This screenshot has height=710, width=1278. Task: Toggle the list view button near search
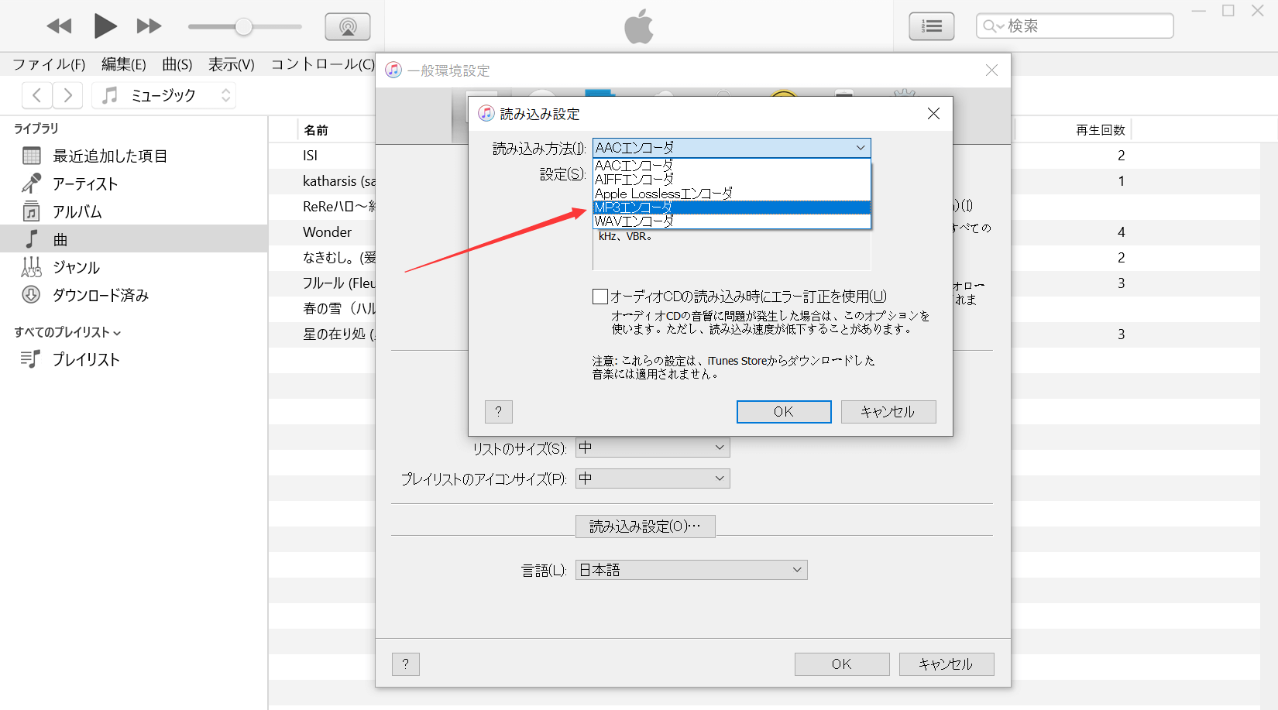pos(932,26)
